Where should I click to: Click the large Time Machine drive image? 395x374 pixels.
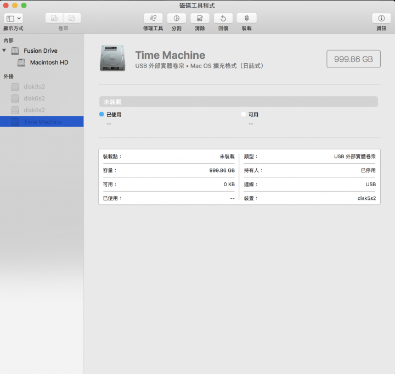112,58
